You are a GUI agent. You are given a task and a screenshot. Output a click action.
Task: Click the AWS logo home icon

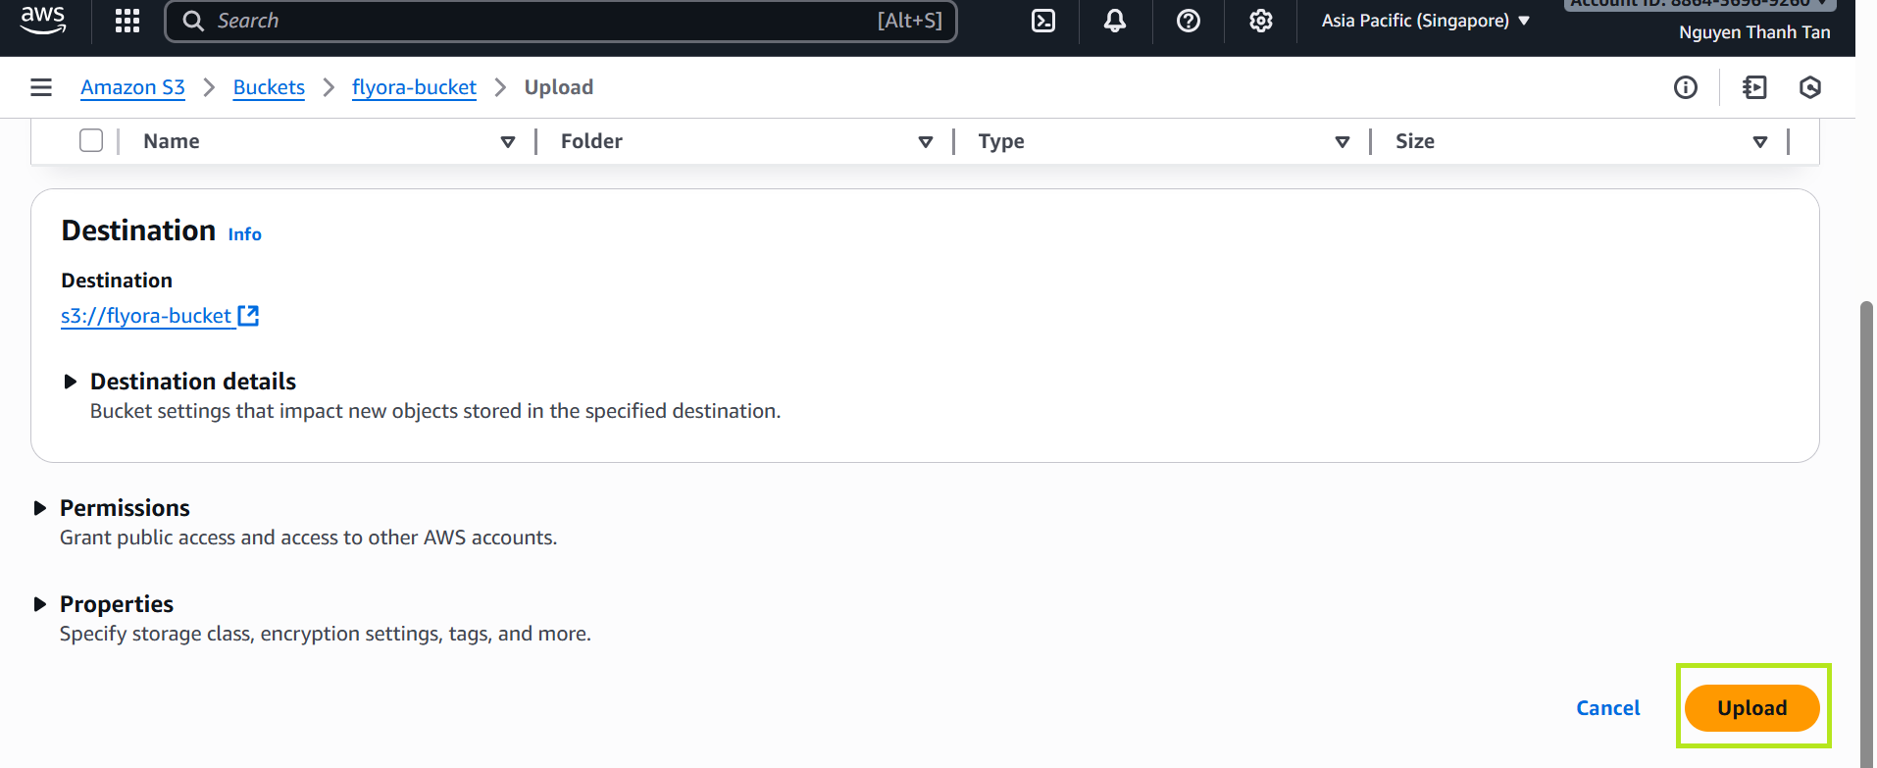coord(43,20)
